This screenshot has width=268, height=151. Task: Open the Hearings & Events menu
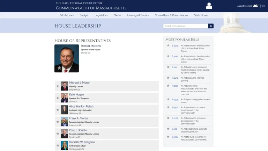point(138,15)
